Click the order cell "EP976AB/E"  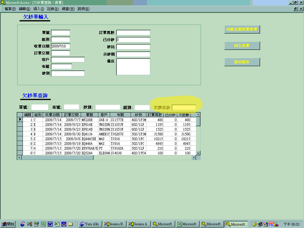90,148
